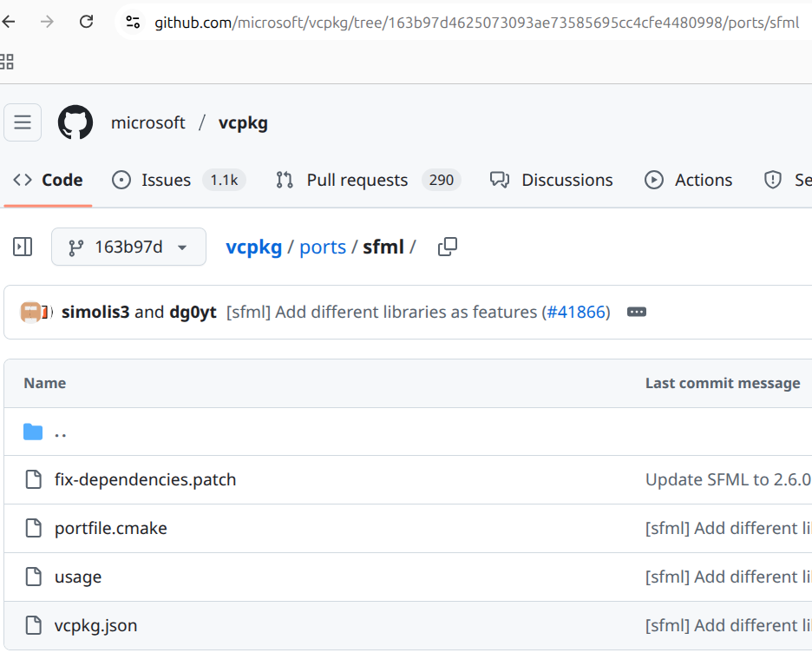Switch to the Issues tab
The height and width of the screenshot is (666, 812).
(x=179, y=180)
